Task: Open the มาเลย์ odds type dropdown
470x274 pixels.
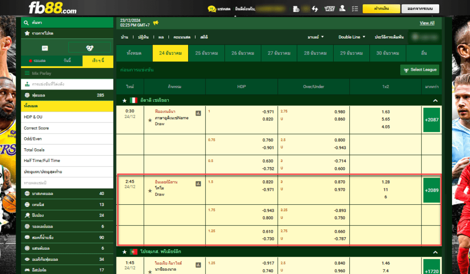Action: (316, 37)
